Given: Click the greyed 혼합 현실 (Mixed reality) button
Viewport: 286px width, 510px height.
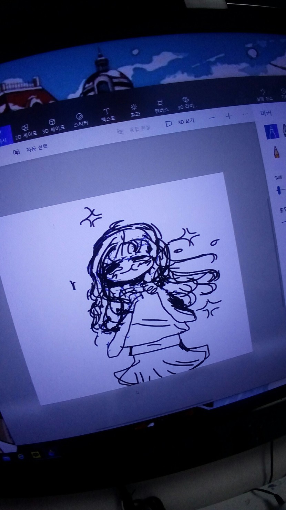Looking at the screenshot, I should pos(134,129).
